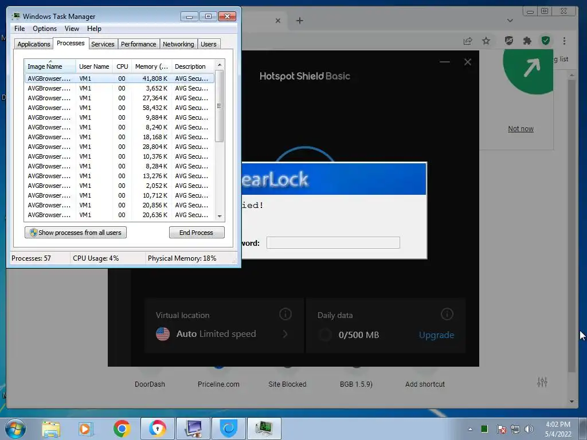Open the browser page customize sliders icon
This screenshot has height=440, width=587.
(x=542, y=382)
